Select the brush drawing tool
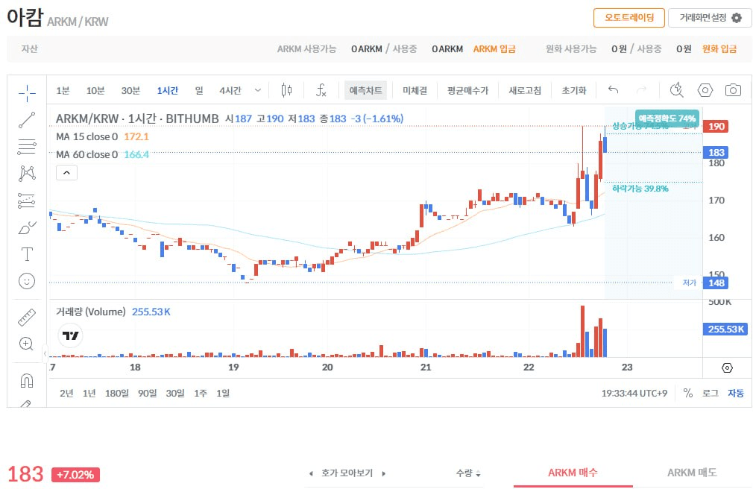The image size is (753, 489). pyautogui.click(x=27, y=227)
